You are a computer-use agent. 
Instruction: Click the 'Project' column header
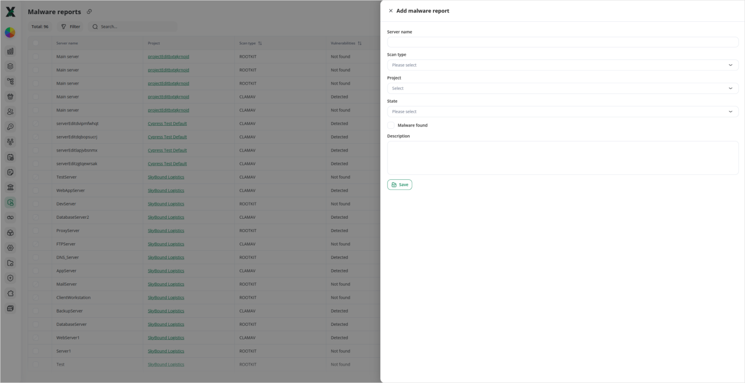[154, 43]
